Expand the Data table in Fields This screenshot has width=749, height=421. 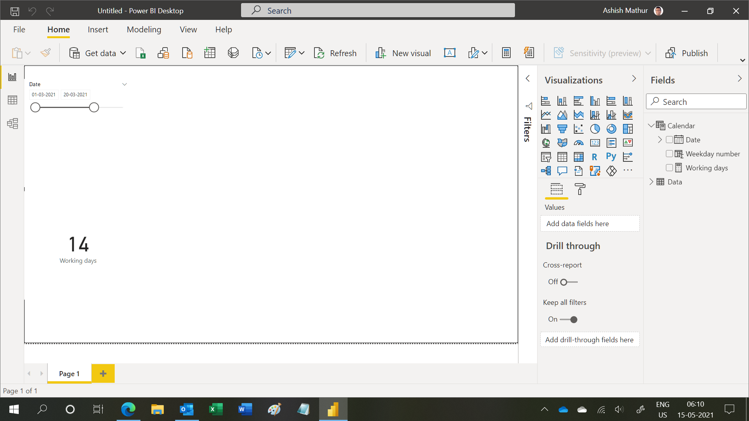pos(651,182)
